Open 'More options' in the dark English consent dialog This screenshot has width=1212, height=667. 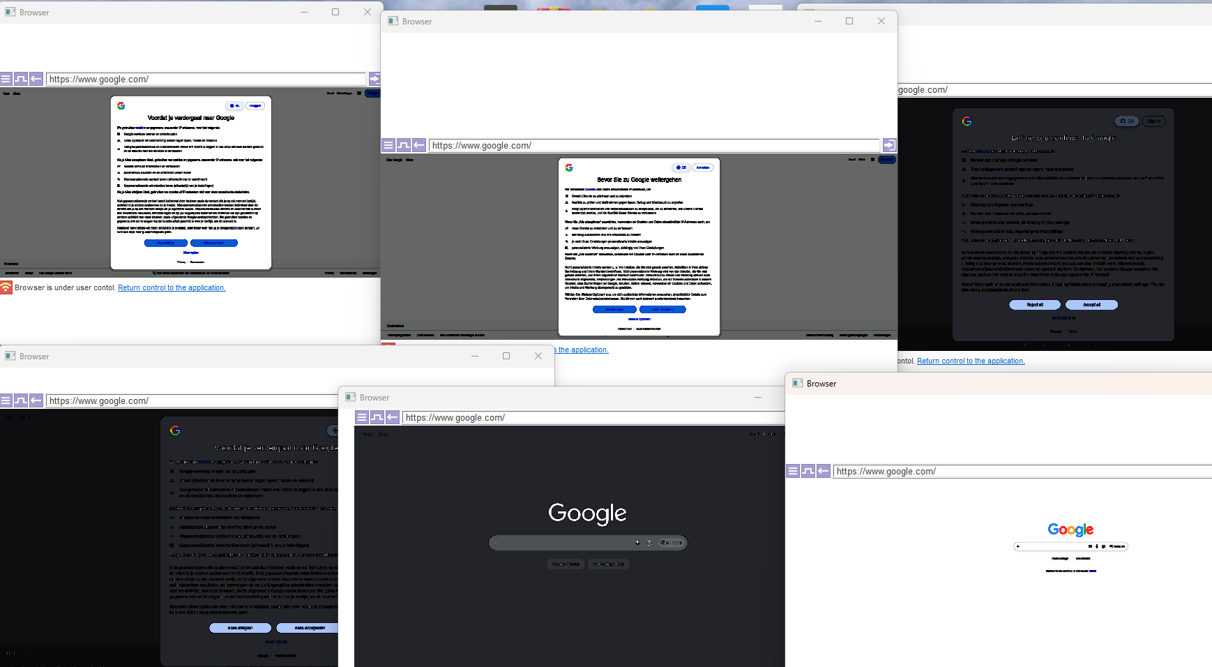coord(1063,318)
